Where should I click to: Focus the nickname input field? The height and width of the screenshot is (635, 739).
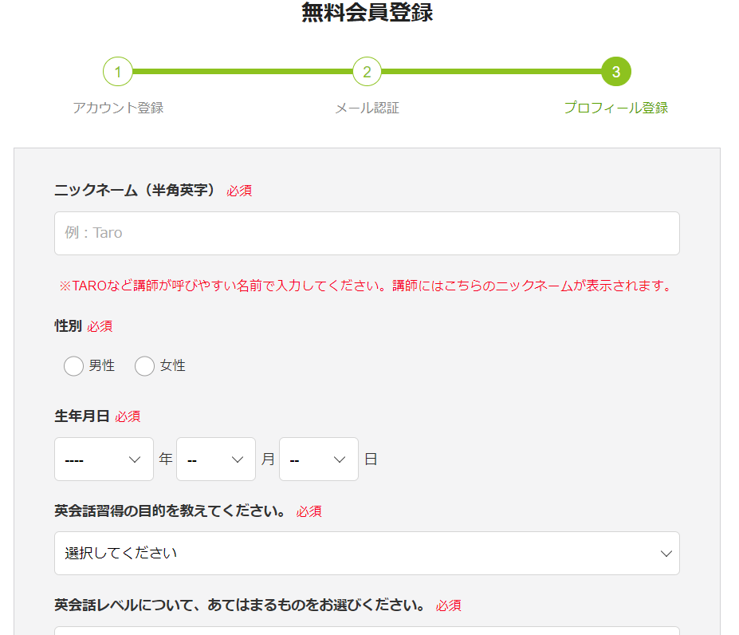pos(367,233)
